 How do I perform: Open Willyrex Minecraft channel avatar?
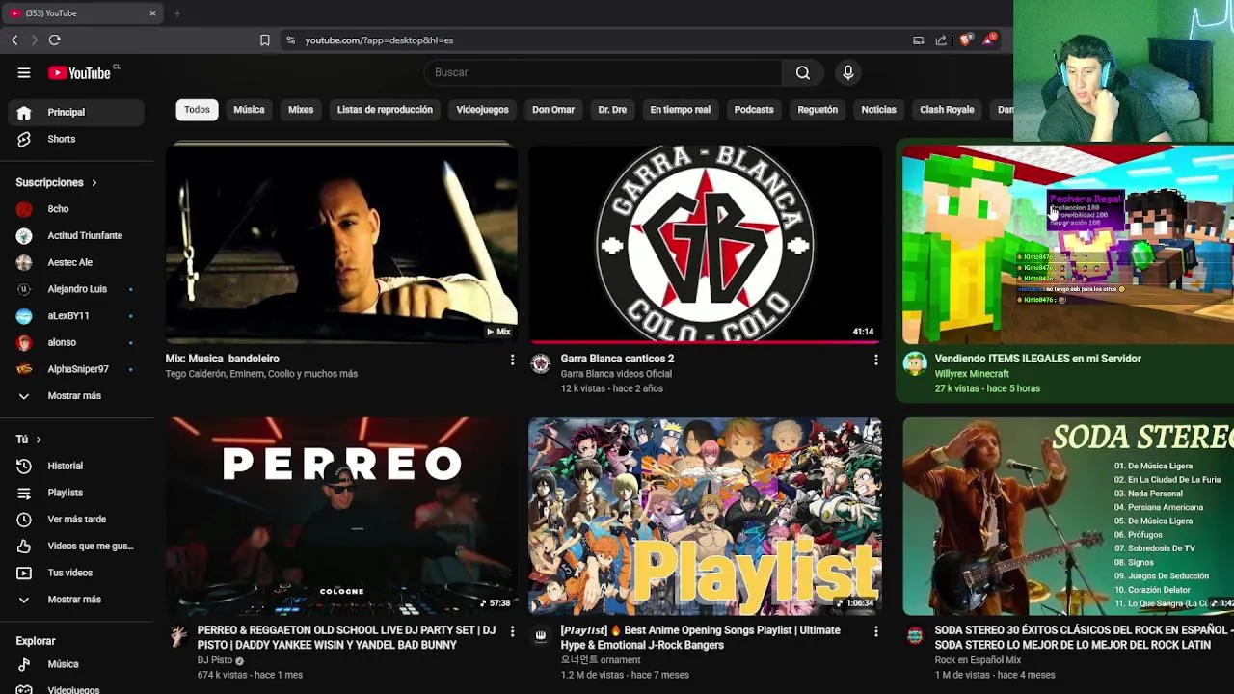click(915, 363)
